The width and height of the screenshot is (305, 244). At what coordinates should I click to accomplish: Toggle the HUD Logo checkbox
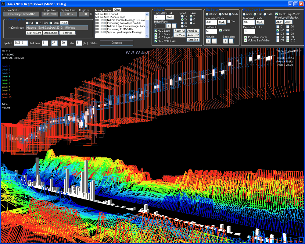coord(156,31)
